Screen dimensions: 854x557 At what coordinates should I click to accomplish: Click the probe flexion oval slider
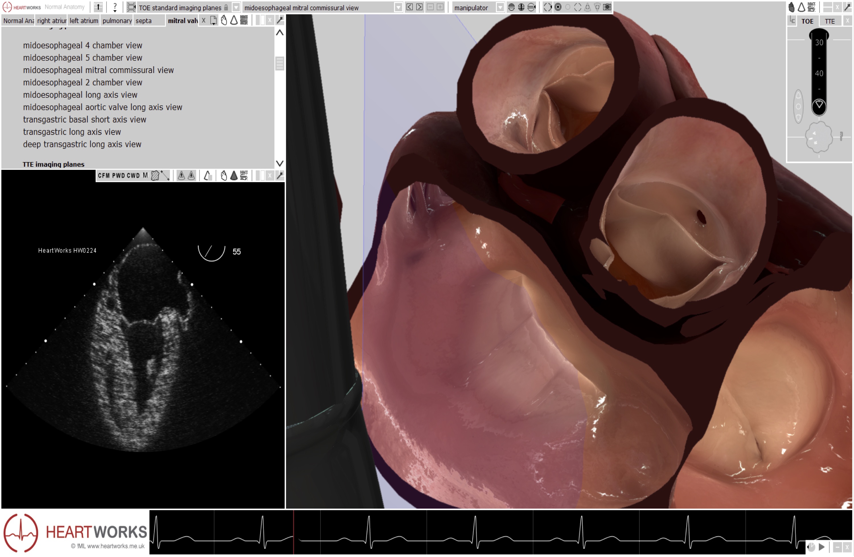click(798, 106)
